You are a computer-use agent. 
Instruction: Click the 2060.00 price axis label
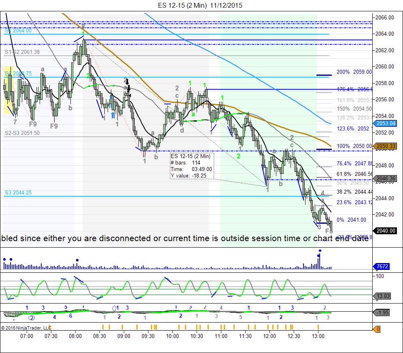[384, 67]
